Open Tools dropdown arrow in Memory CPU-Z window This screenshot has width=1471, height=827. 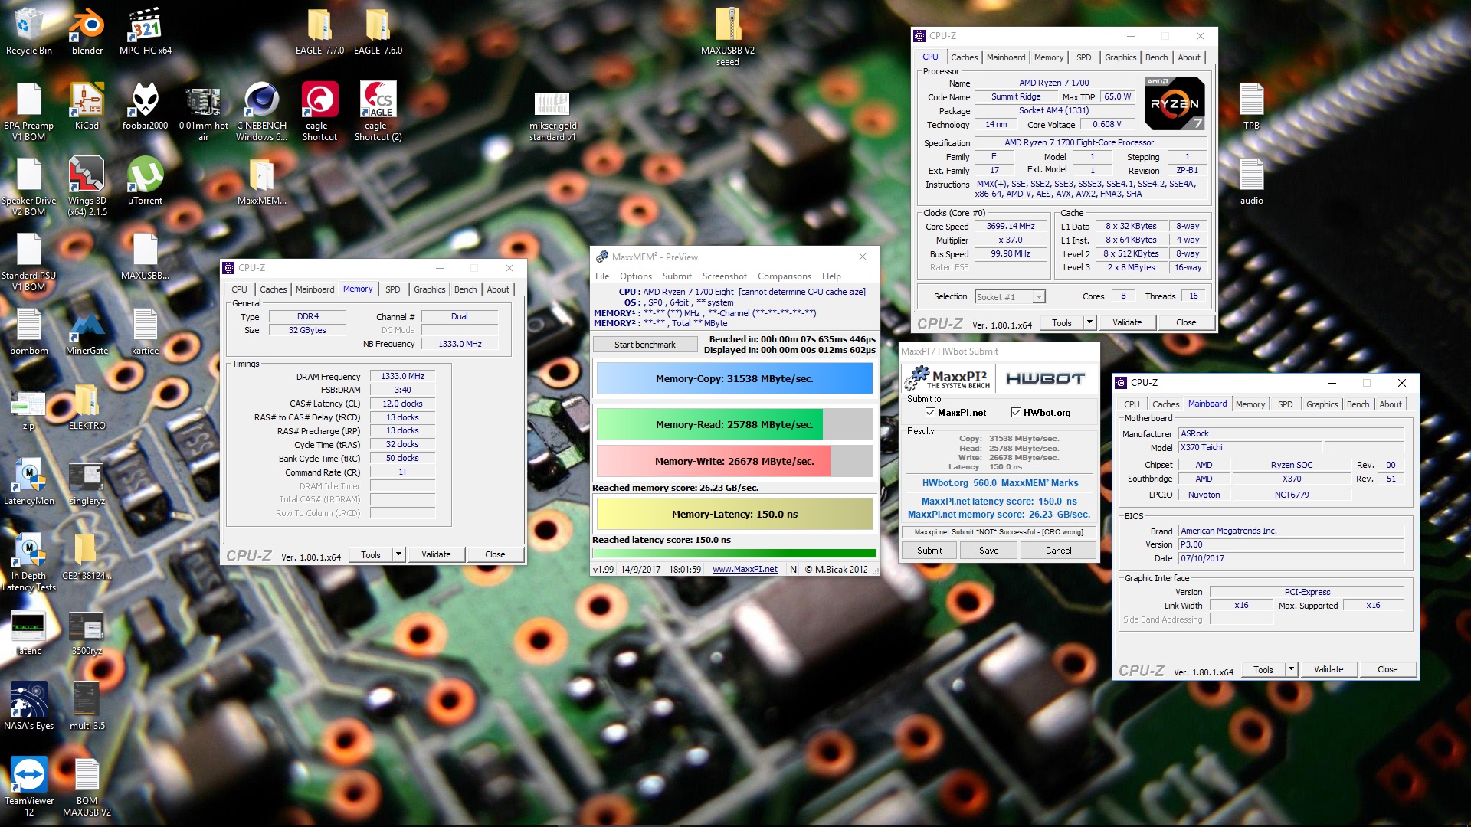398,554
